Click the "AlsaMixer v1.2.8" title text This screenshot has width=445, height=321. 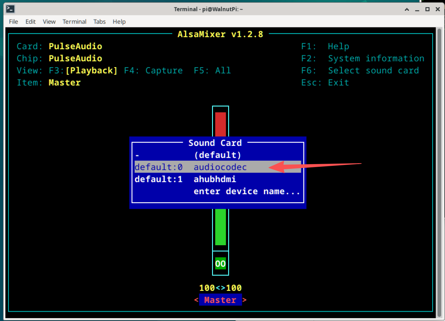point(220,34)
